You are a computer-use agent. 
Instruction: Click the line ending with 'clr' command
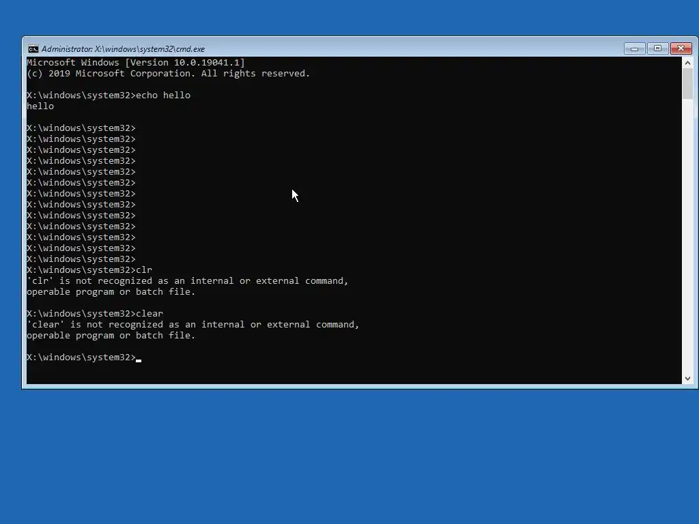tap(89, 270)
